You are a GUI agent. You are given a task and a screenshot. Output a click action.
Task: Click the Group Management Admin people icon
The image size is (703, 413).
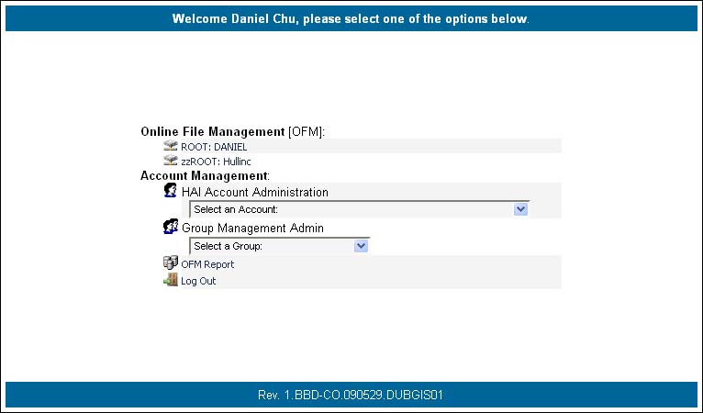[x=170, y=227]
